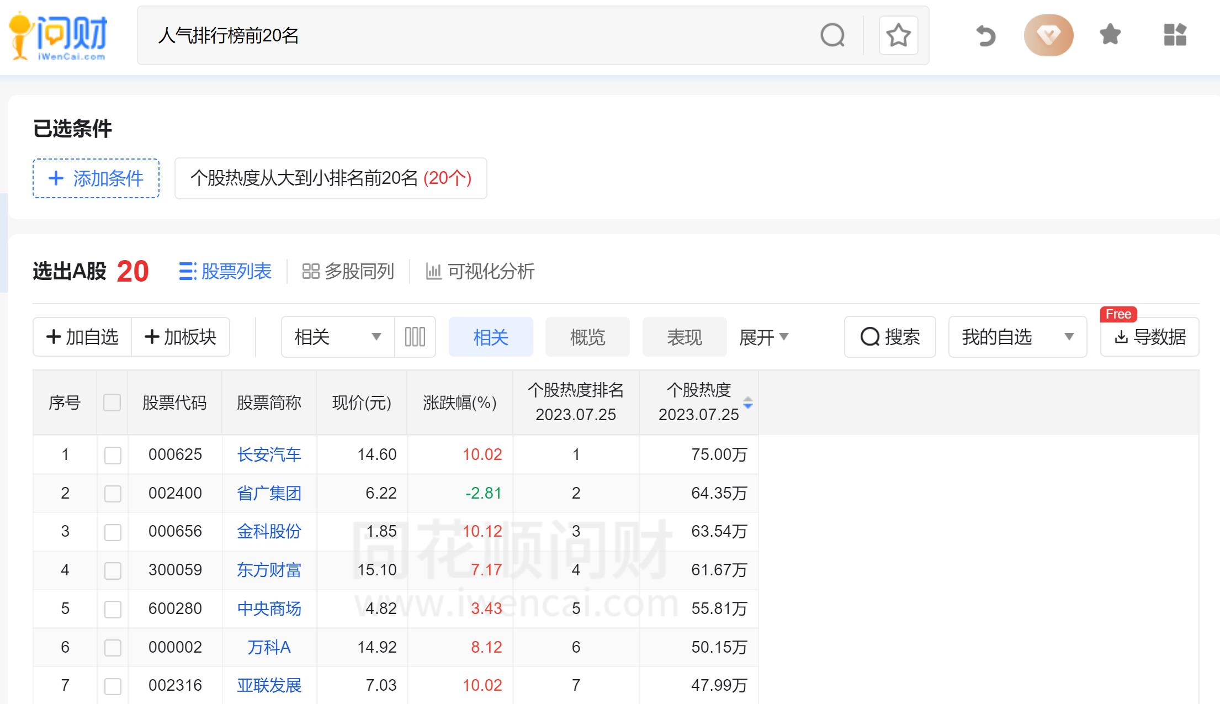The width and height of the screenshot is (1220, 704).
Task: Click the star collect icon beside search box
Action: (x=898, y=35)
